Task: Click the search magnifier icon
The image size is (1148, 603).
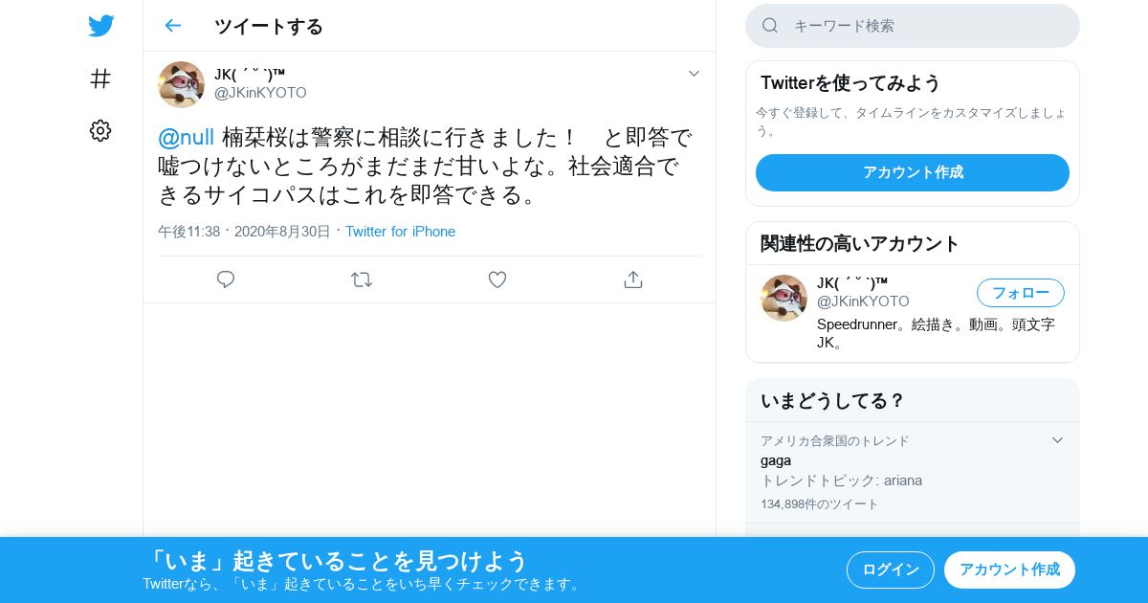Action: click(x=770, y=26)
